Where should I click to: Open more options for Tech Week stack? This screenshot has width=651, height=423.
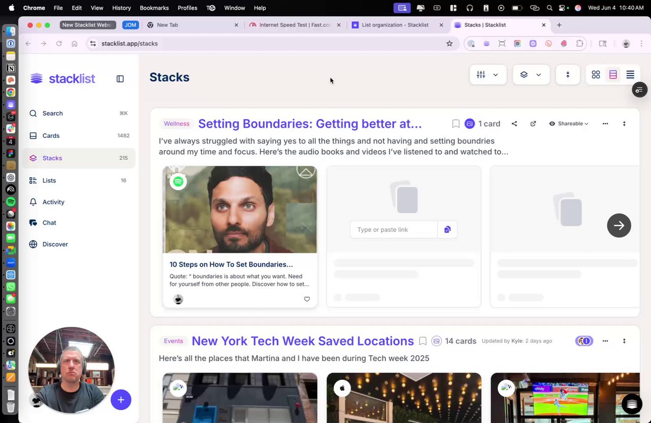(x=605, y=341)
